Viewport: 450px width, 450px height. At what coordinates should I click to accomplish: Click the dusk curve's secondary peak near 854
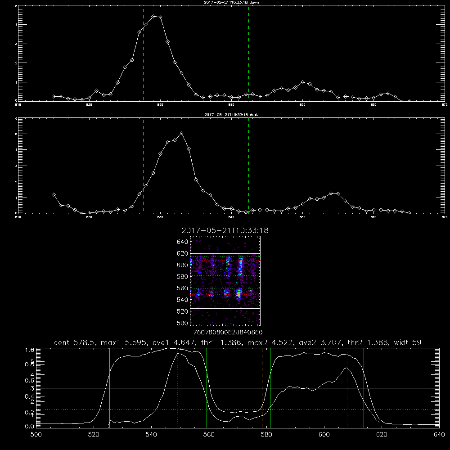[331, 193]
